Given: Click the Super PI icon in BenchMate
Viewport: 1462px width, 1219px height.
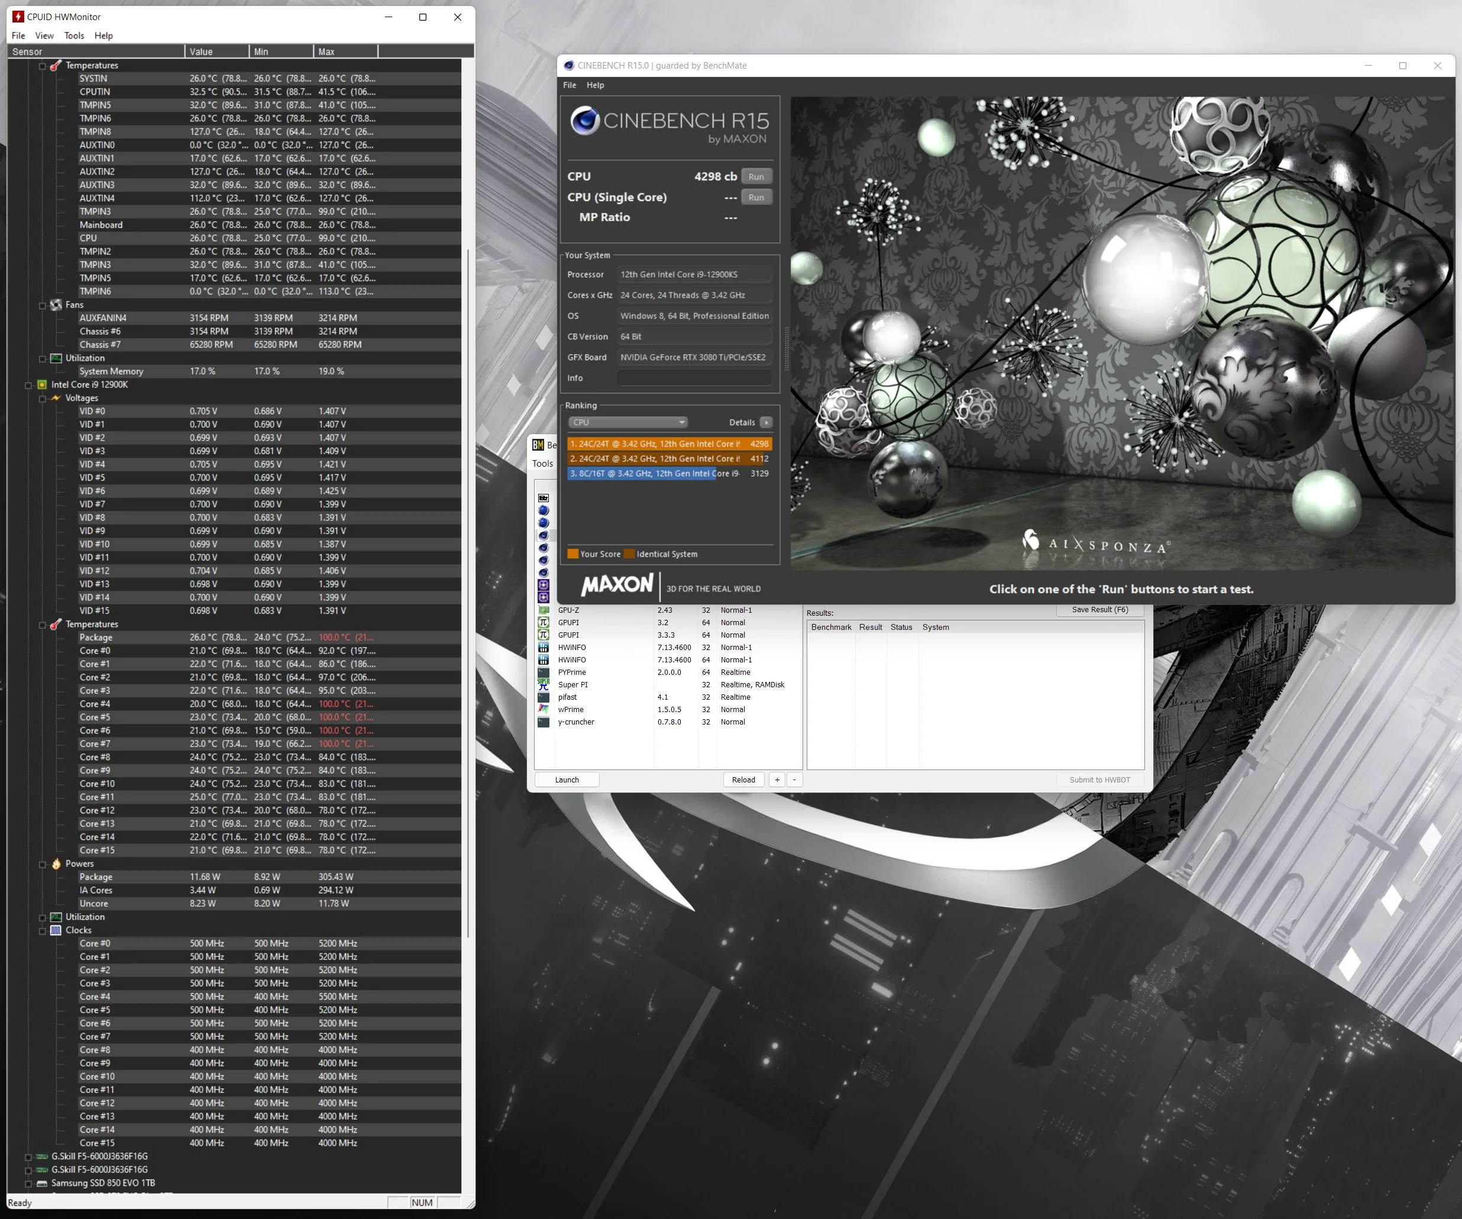Looking at the screenshot, I should click(544, 685).
